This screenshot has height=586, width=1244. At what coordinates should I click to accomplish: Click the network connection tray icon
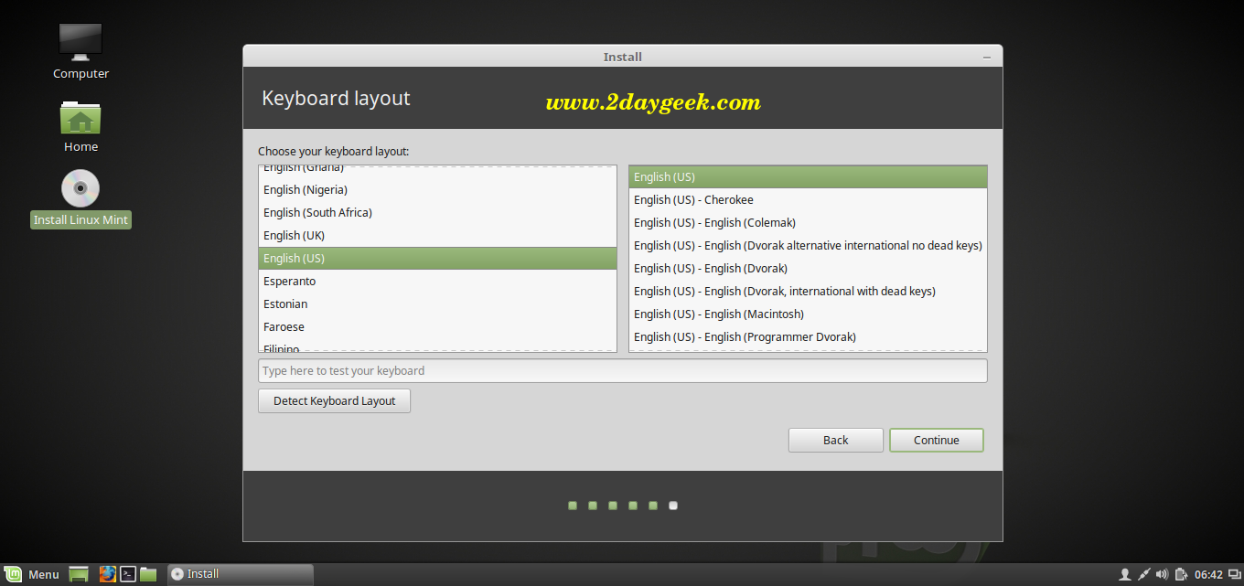(1143, 574)
